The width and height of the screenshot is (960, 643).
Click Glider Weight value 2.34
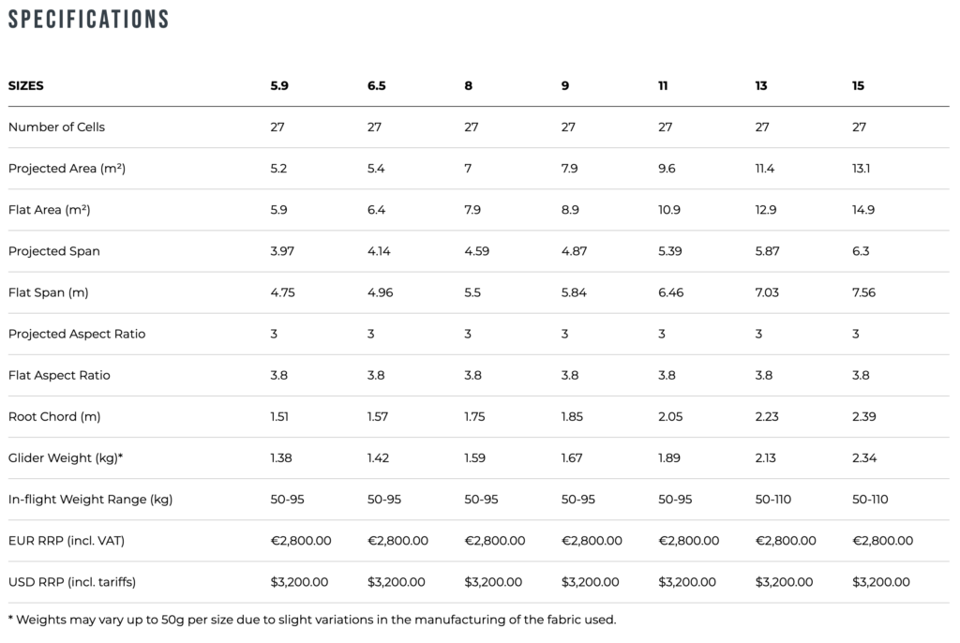click(x=863, y=458)
